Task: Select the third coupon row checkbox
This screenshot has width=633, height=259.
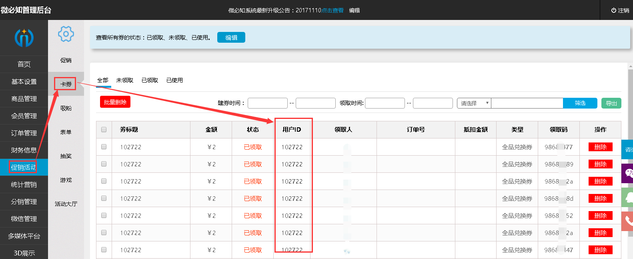Action: [104, 181]
